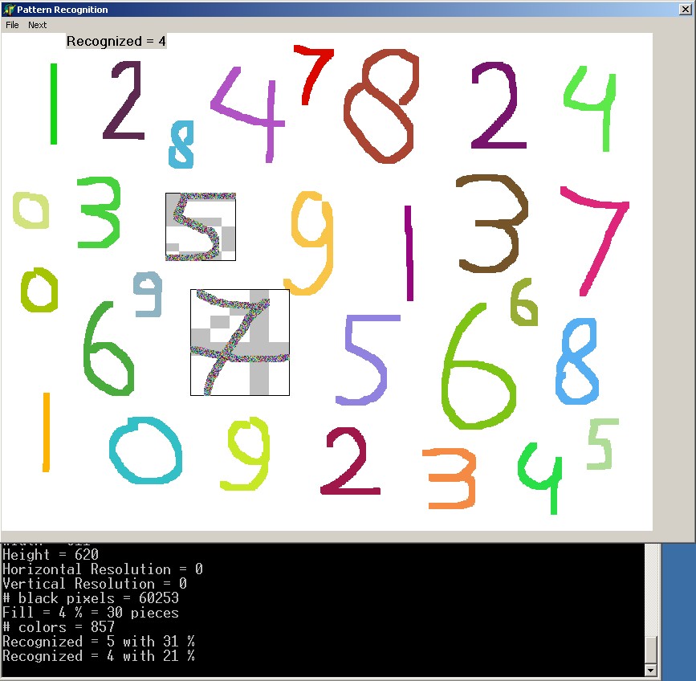The height and width of the screenshot is (681, 696).
Task: Click the crimson digit 2 at bottom
Action: (350, 462)
